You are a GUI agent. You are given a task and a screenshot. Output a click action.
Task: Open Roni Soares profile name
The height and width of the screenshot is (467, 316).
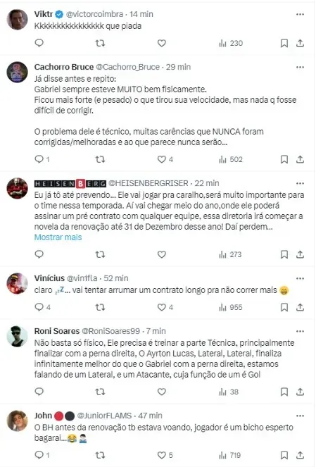click(57, 331)
